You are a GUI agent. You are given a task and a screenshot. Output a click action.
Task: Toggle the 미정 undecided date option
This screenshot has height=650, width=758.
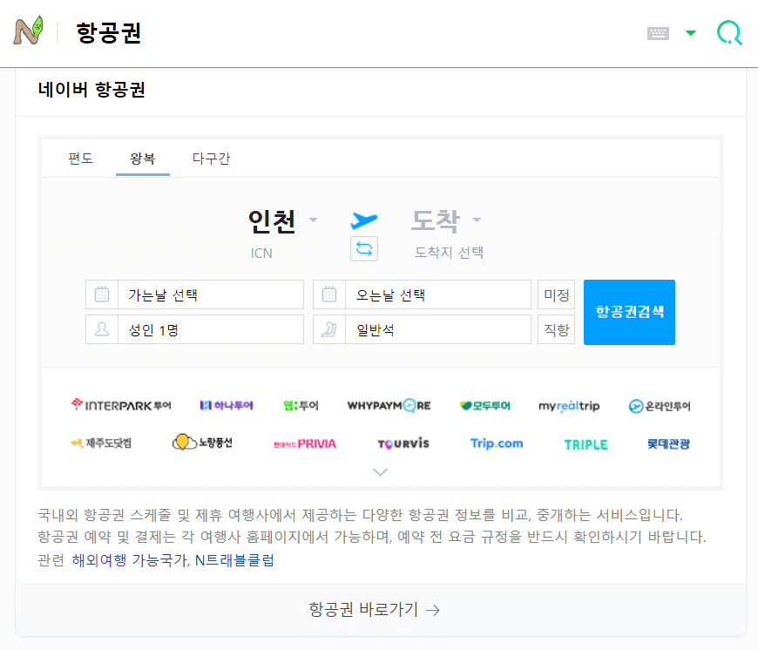coord(556,295)
